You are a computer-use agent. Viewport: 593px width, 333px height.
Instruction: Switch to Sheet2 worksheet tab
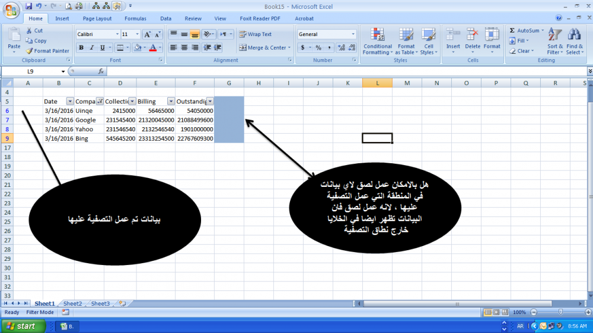[x=72, y=303]
